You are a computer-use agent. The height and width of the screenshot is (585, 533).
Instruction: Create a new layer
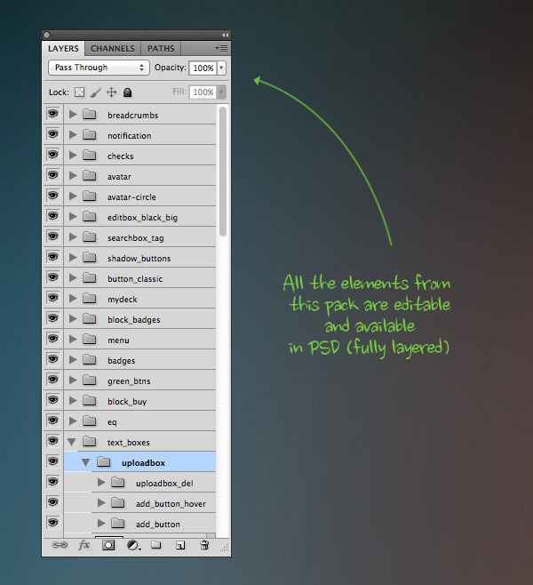point(180,545)
